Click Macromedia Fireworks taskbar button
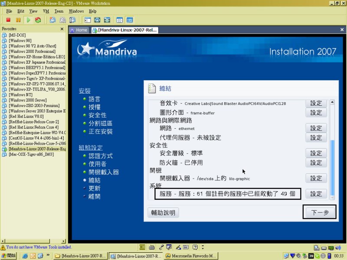 pyautogui.click(x=191, y=256)
